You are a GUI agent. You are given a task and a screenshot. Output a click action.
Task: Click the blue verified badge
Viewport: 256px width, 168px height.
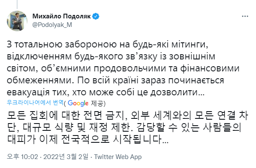click(96, 16)
